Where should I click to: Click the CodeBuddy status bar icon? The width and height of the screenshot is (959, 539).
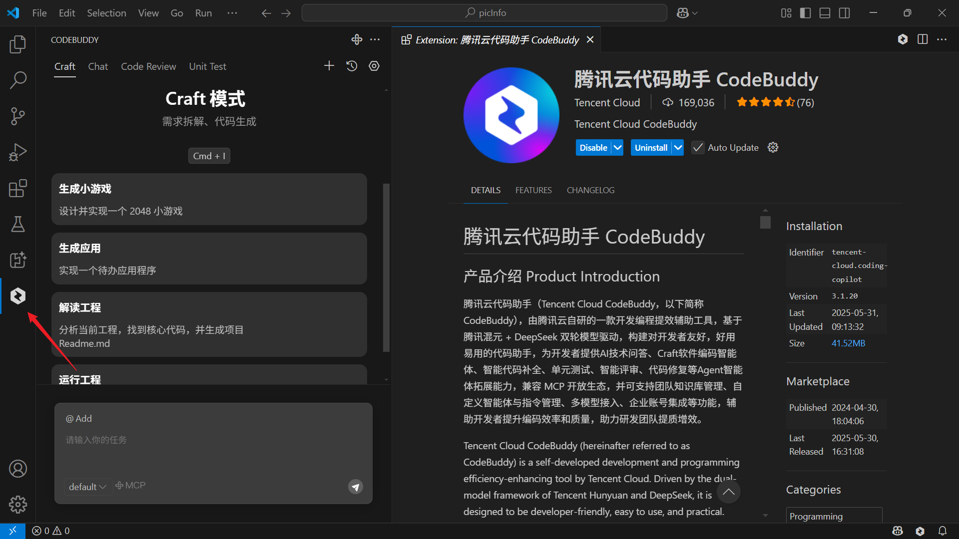(x=920, y=531)
